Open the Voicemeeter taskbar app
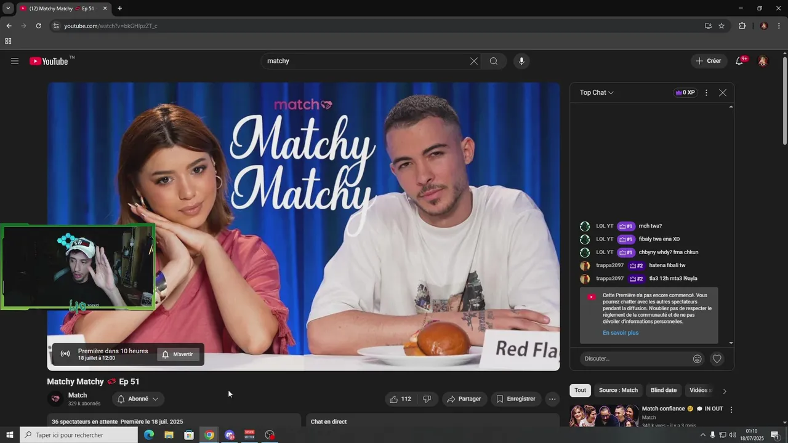 click(249, 435)
